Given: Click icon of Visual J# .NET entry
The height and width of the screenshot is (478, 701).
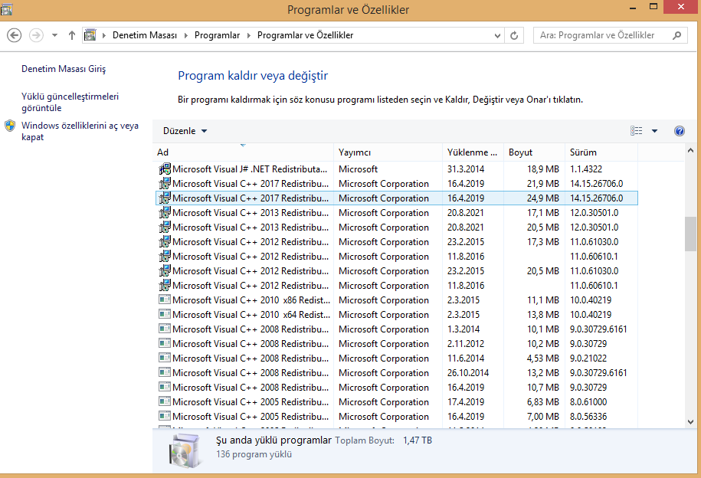Looking at the screenshot, I should 165,169.
